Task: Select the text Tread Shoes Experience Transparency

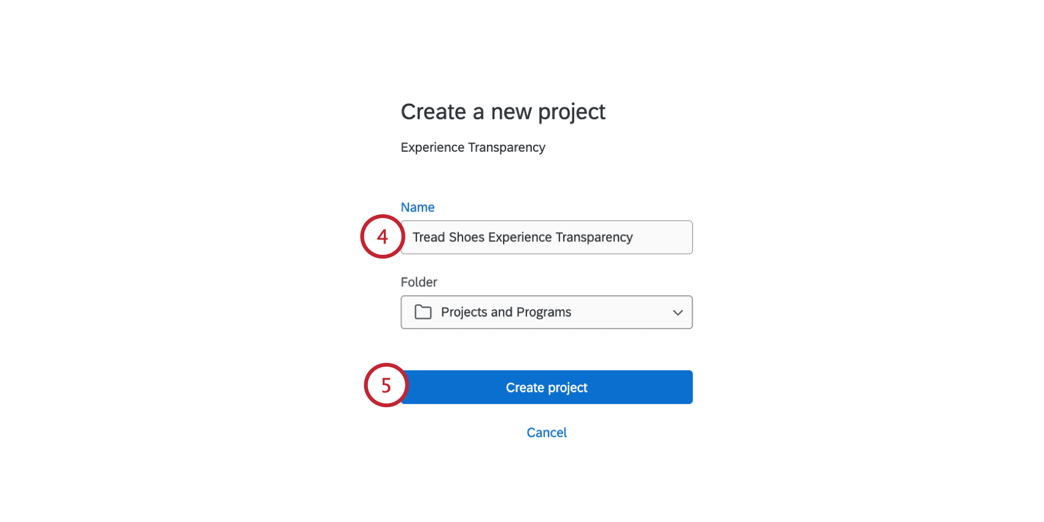Action: [x=522, y=237]
